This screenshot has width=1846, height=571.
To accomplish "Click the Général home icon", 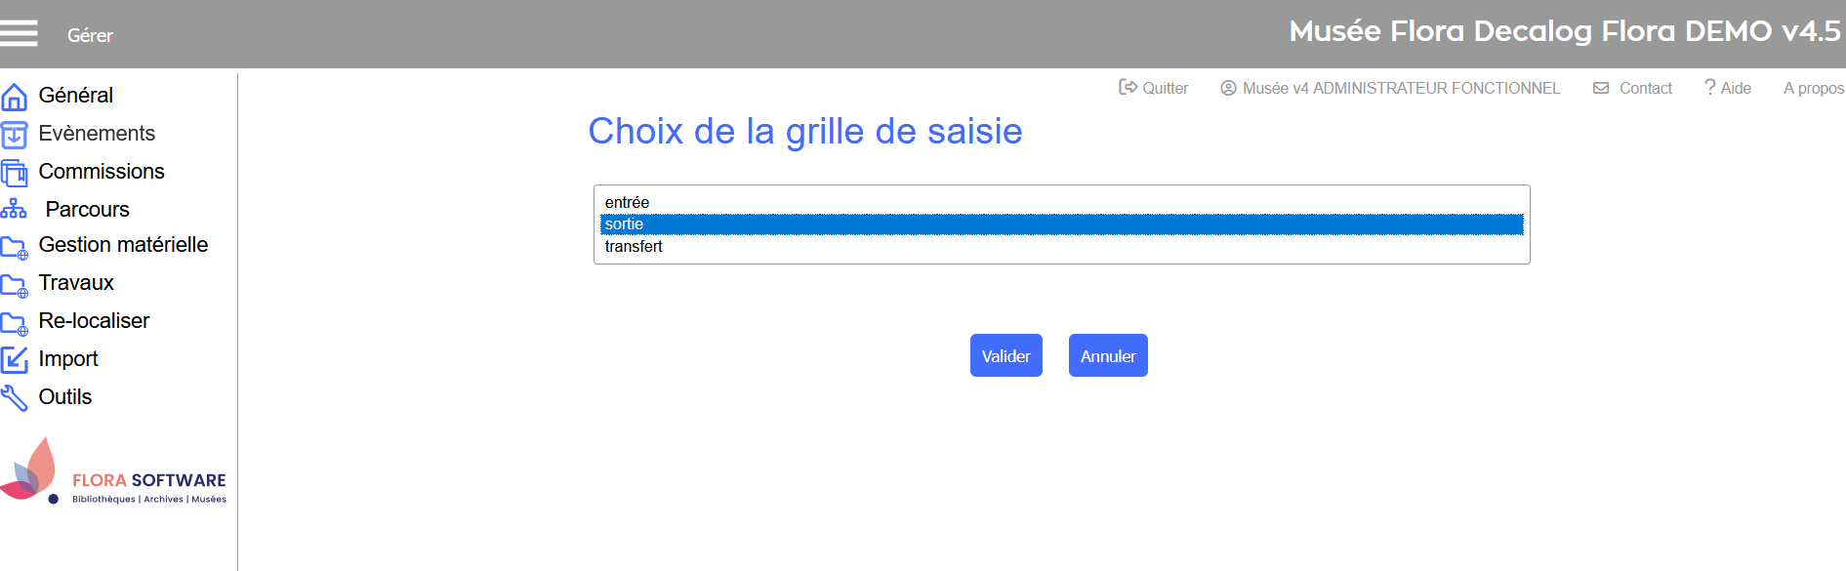I will [14, 97].
